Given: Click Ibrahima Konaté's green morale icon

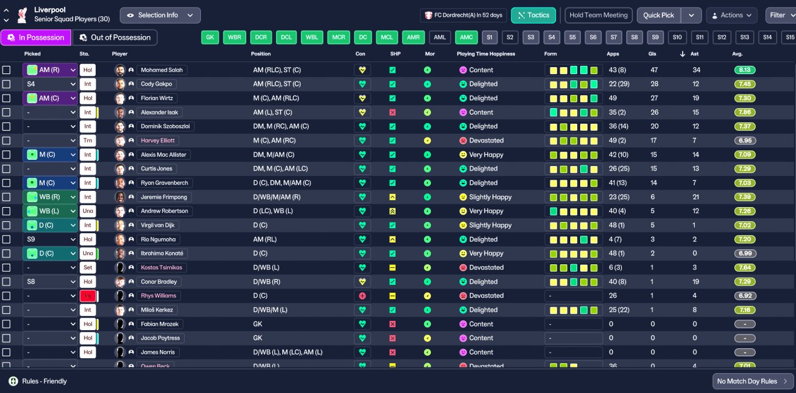Looking at the screenshot, I should pos(427,254).
